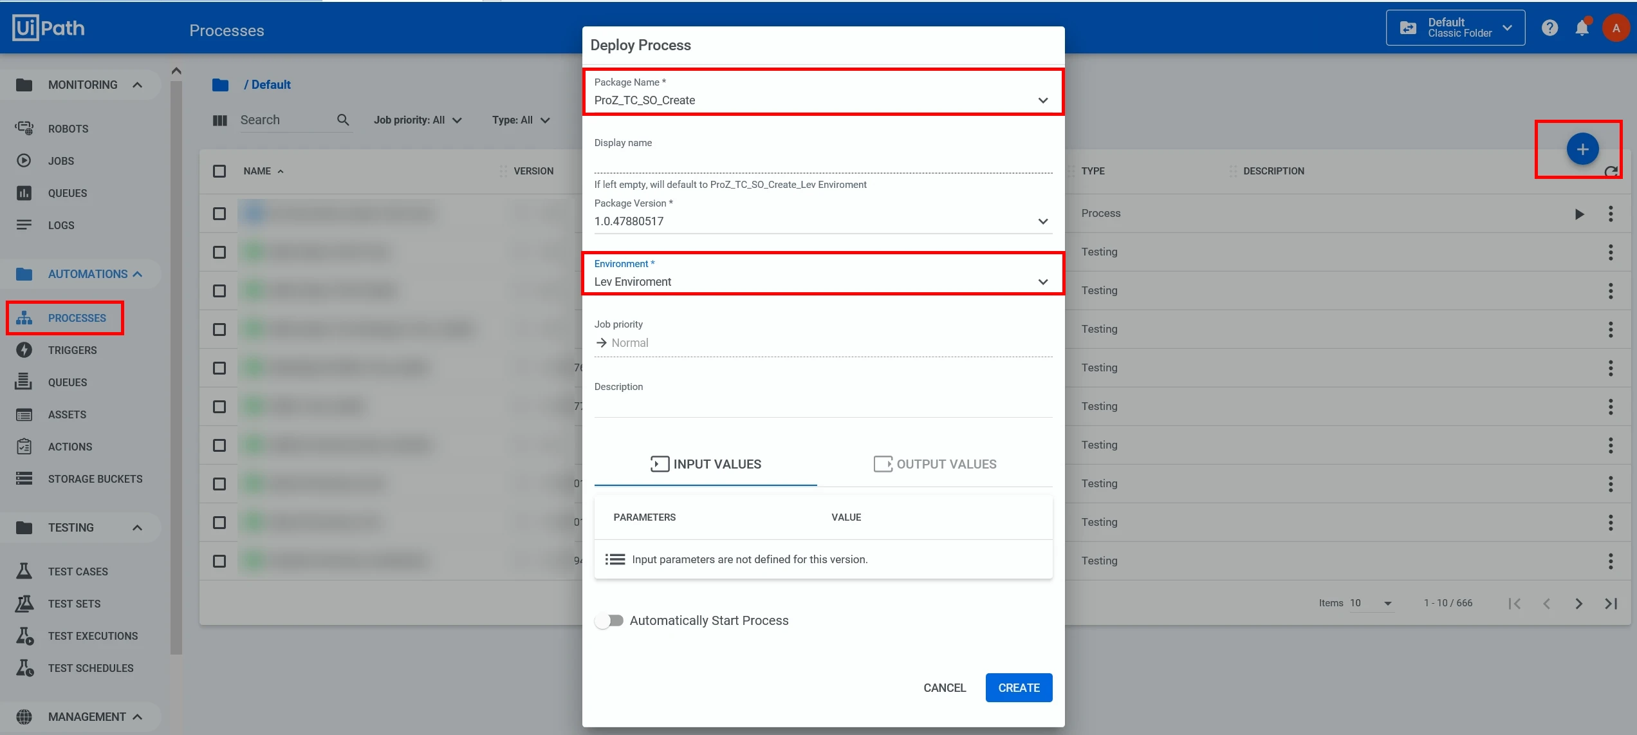
Task: Click the CREATE button
Action: pyautogui.click(x=1019, y=687)
